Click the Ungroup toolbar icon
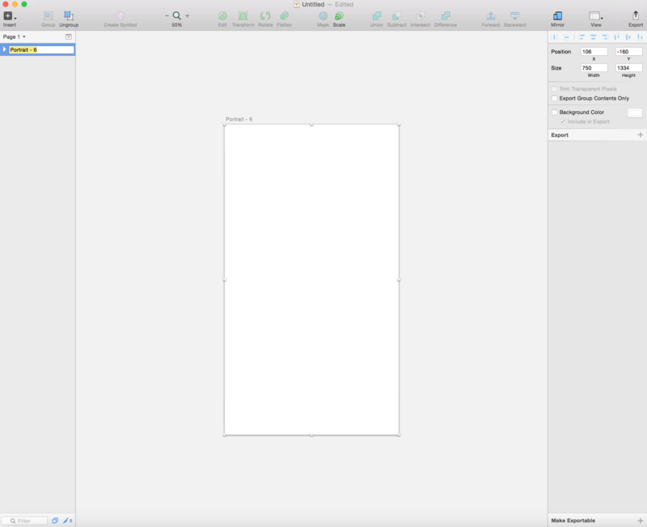Viewport: 647px width, 527px height. pos(69,16)
